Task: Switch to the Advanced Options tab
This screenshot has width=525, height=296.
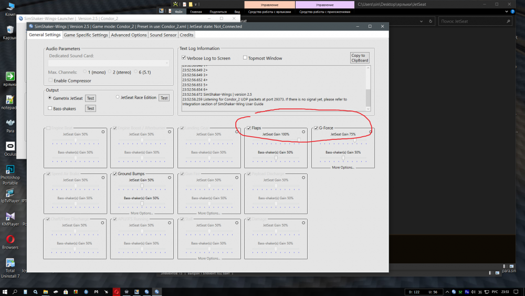Action: 129,35
